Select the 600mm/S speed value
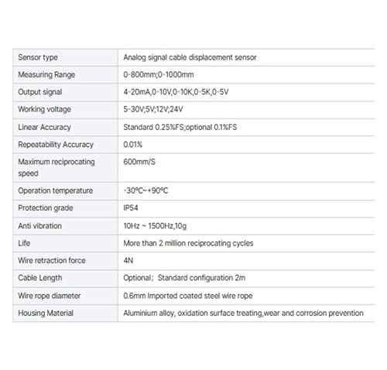 139,162
